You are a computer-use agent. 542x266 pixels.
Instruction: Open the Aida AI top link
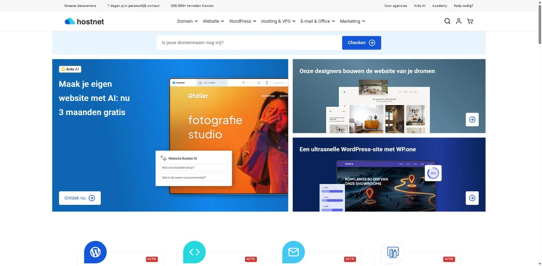pos(420,6)
